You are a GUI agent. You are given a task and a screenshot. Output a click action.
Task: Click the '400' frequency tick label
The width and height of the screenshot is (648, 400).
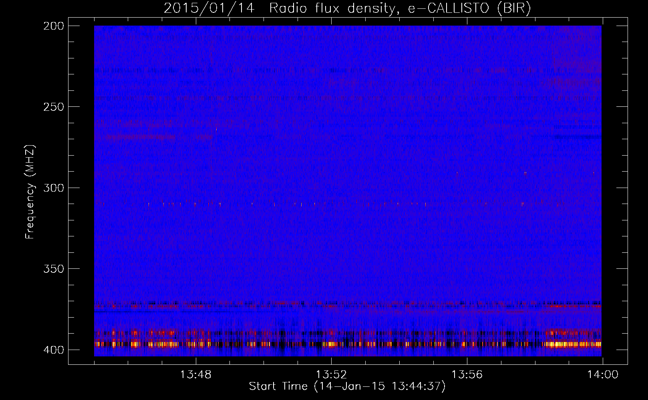tap(54, 350)
